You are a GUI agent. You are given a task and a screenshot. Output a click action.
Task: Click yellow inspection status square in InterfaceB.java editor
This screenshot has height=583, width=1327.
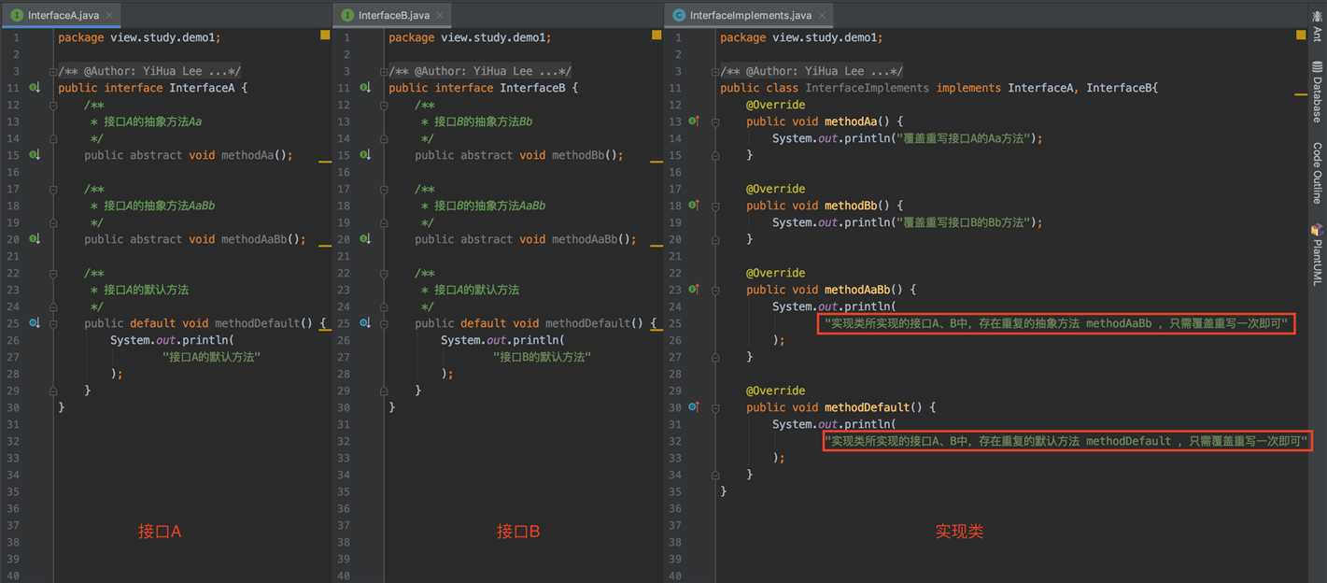tap(656, 35)
